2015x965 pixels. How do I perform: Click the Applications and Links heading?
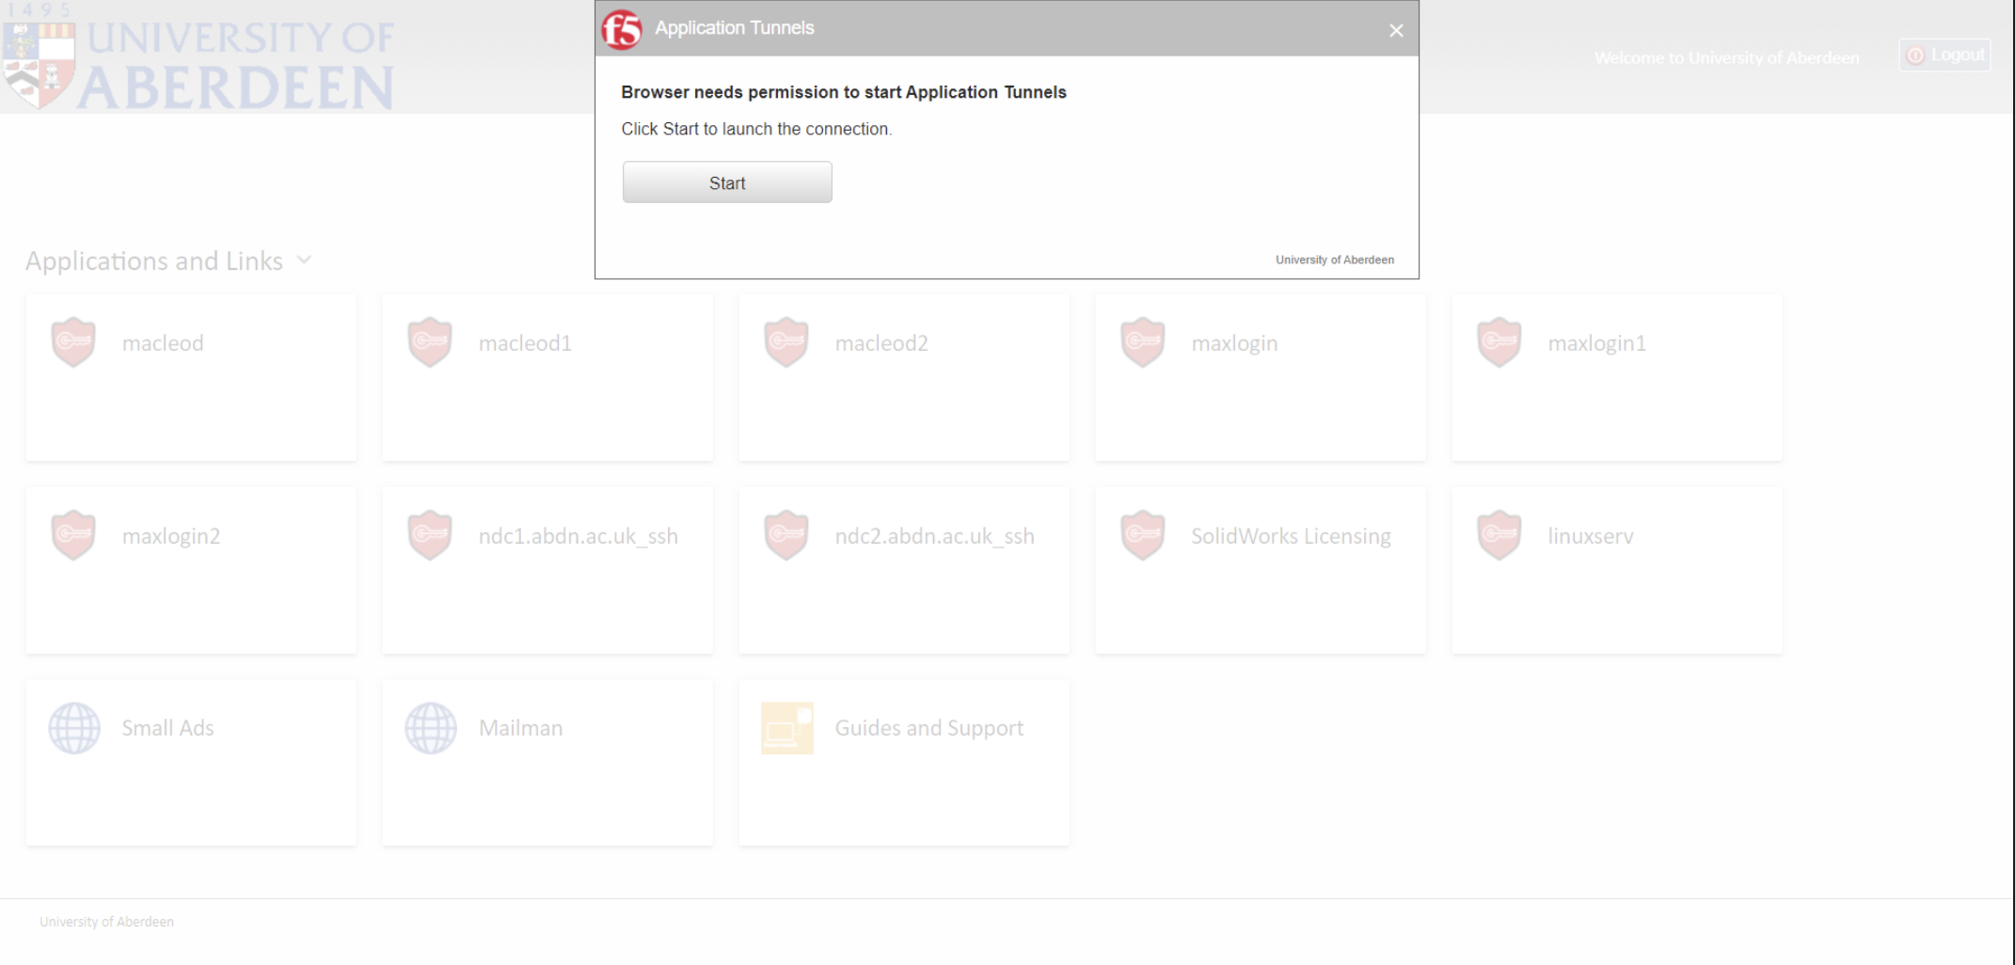click(x=154, y=261)
